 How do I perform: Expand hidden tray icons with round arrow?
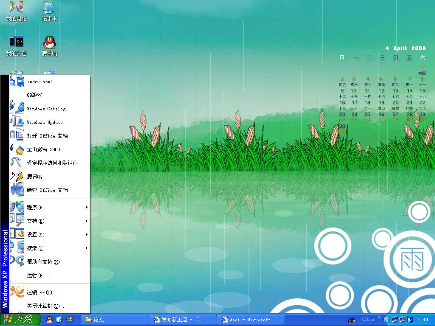387,320
